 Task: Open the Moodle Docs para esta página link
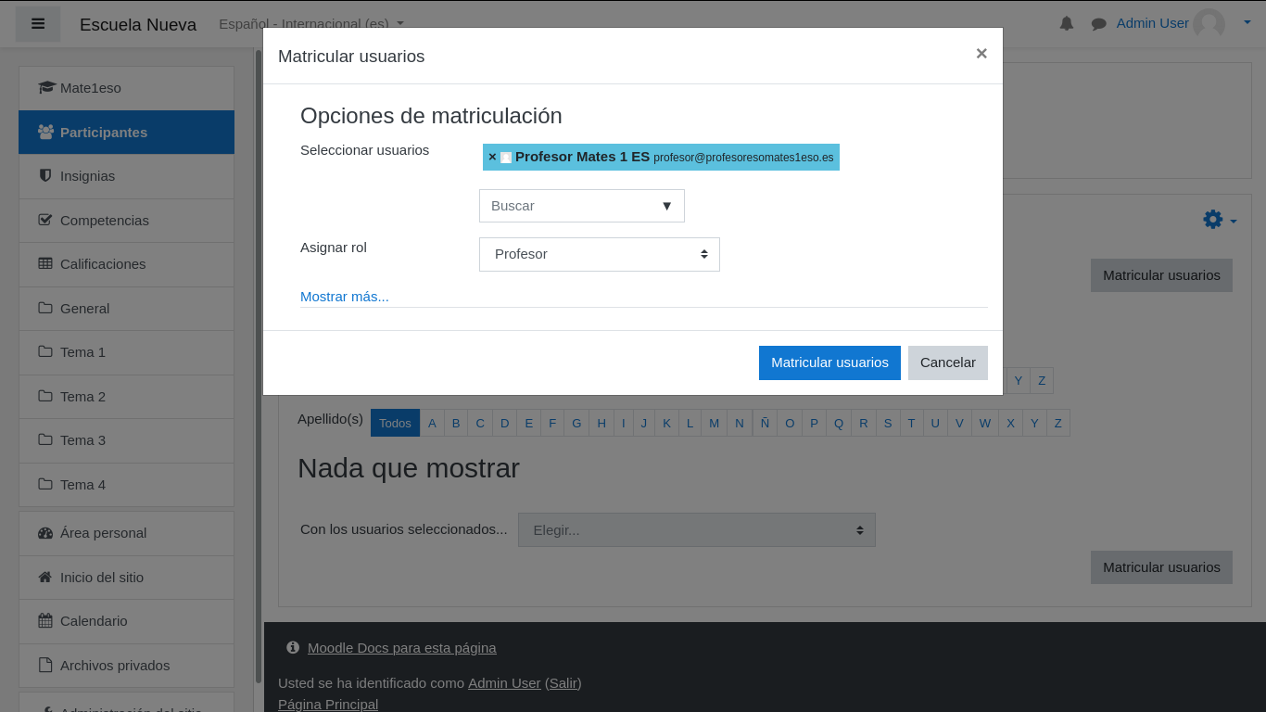[401, 648]
